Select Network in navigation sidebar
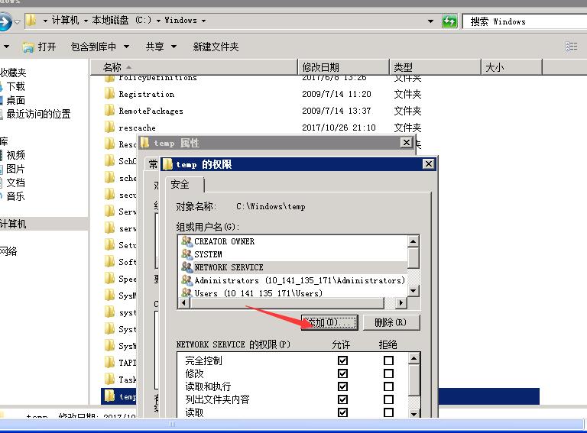The height and width of the screenshot is (433, 587). [x=8, y=251]
